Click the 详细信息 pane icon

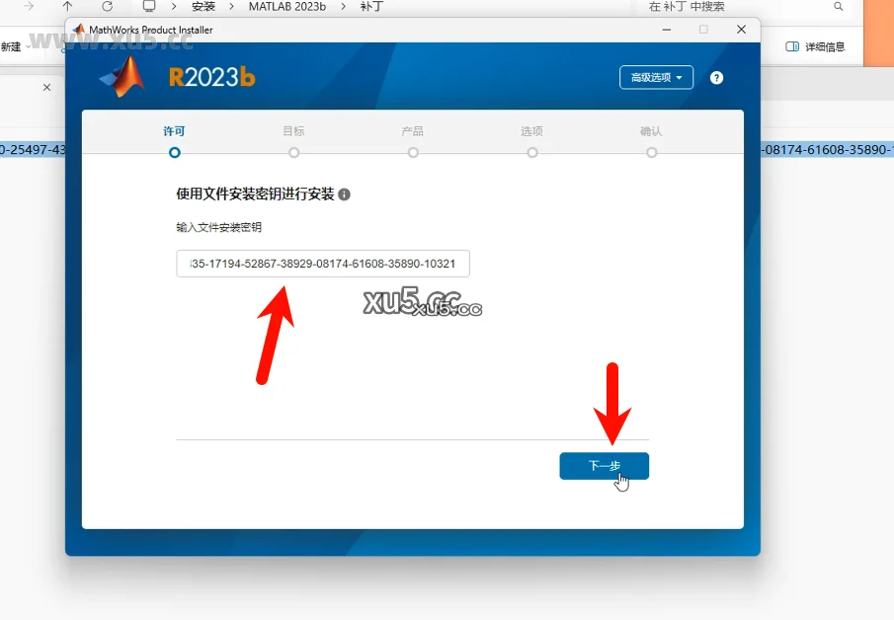[791, 46]
